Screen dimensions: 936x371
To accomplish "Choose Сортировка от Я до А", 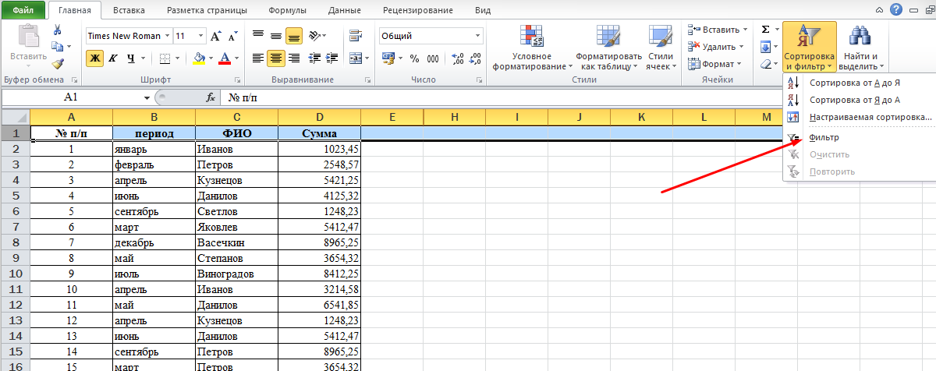I will tap(860, 100).
